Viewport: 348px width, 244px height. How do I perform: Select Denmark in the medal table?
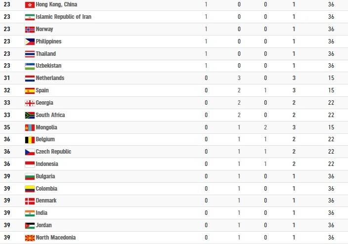(x=46, y=201)
